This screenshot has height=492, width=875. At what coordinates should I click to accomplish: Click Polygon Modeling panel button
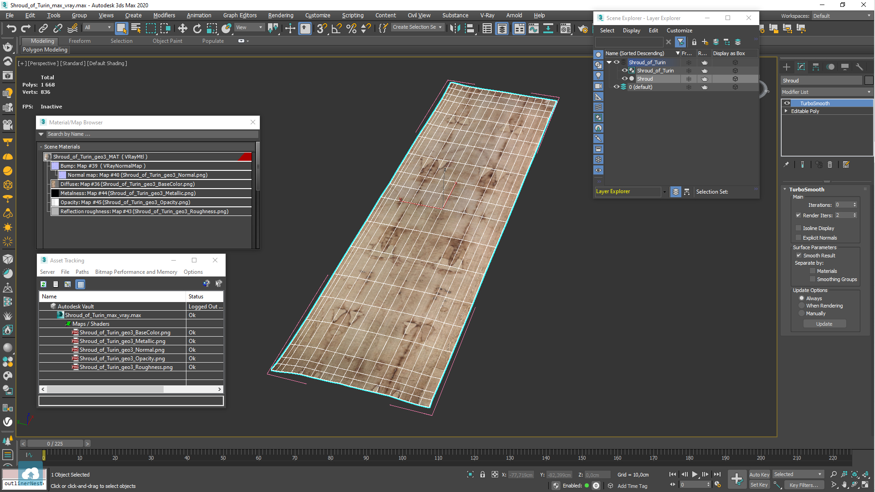45,50
